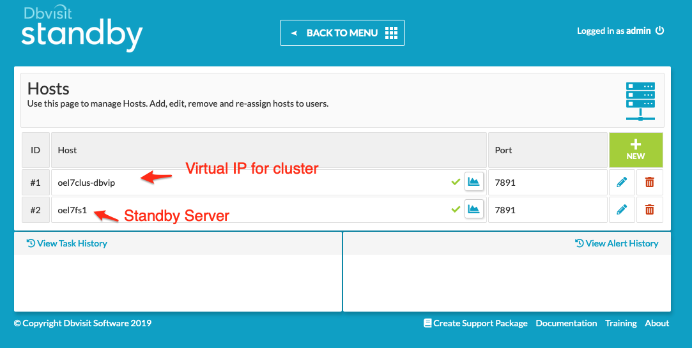Screen dimensions: 692x348
Task: Click the Port column header
Action: tap(548, 150)
